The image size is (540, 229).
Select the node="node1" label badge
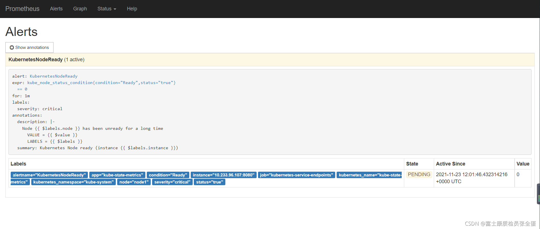134,182
